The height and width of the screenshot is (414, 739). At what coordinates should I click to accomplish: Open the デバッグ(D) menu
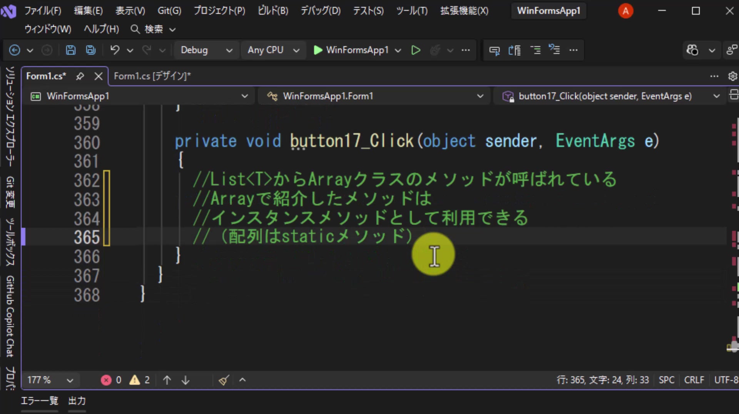point(321,11)
